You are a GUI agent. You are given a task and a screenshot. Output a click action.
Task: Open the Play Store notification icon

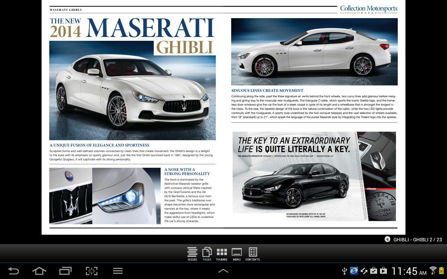[383, 271]
